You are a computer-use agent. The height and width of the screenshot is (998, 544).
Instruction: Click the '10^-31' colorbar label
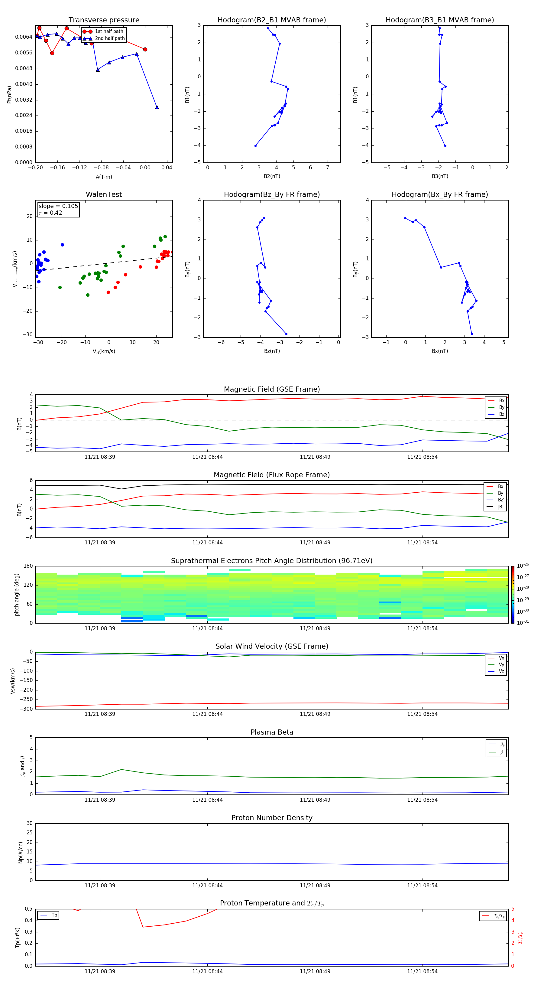[522, 623]
